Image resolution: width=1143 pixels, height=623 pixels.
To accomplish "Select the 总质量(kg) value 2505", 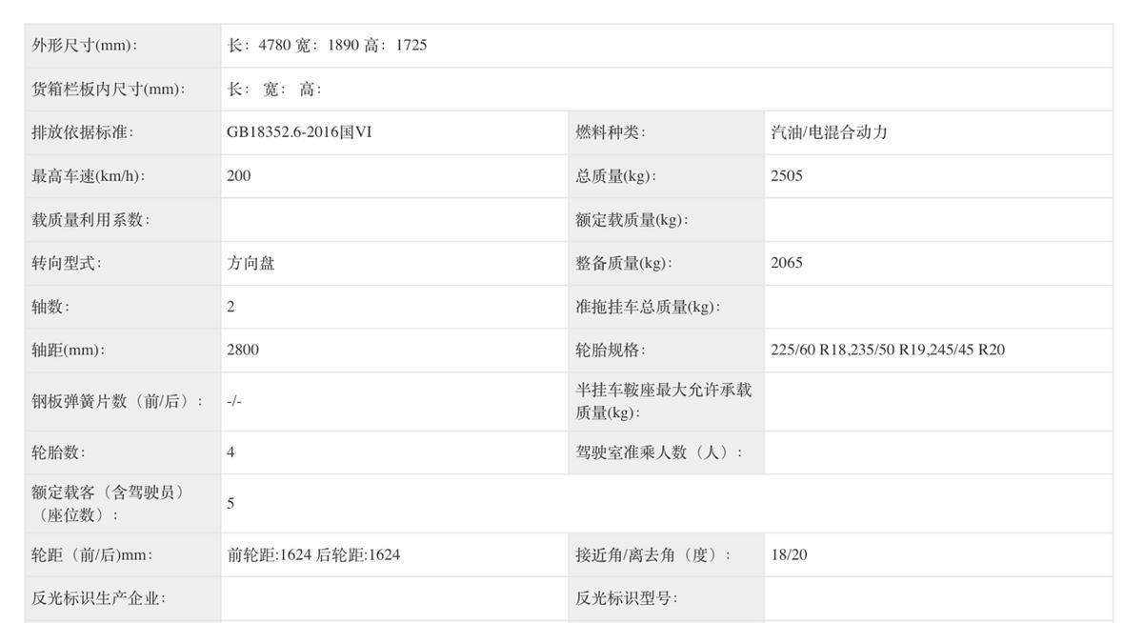I will (787, 176).
